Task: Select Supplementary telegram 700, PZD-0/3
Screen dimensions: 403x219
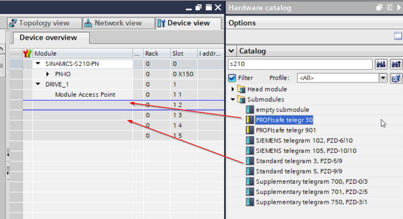Action: click(x=311, y=182)
